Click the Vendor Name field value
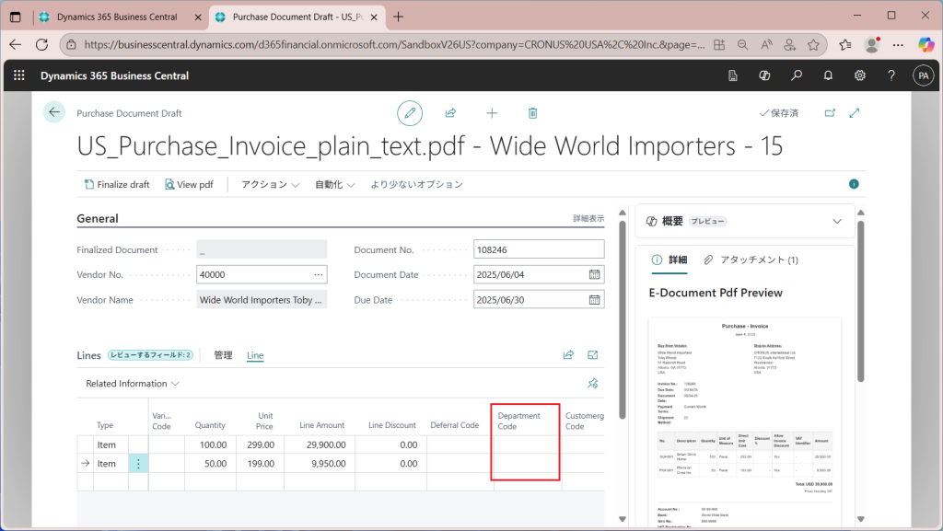The image size is (943, 531). tap(262, 300)
